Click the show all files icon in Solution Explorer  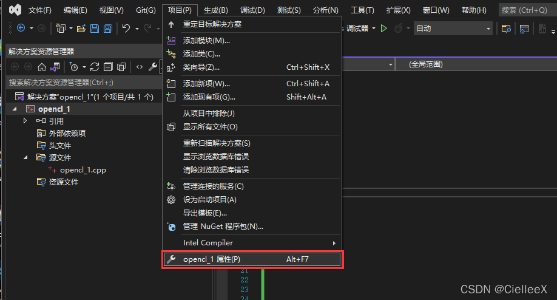(x=121, y=67)
